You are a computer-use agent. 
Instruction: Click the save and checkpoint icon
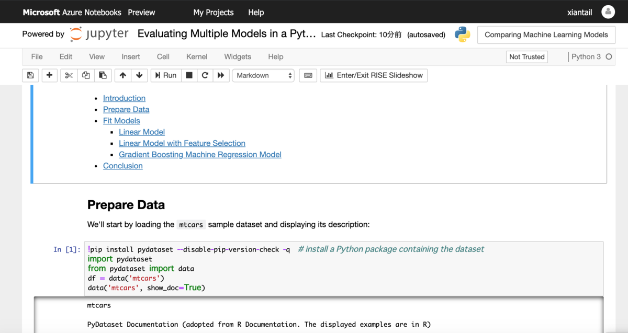click(30, 75)
